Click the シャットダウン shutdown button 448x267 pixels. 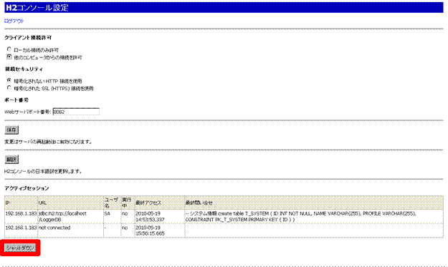tap(20, 248)
